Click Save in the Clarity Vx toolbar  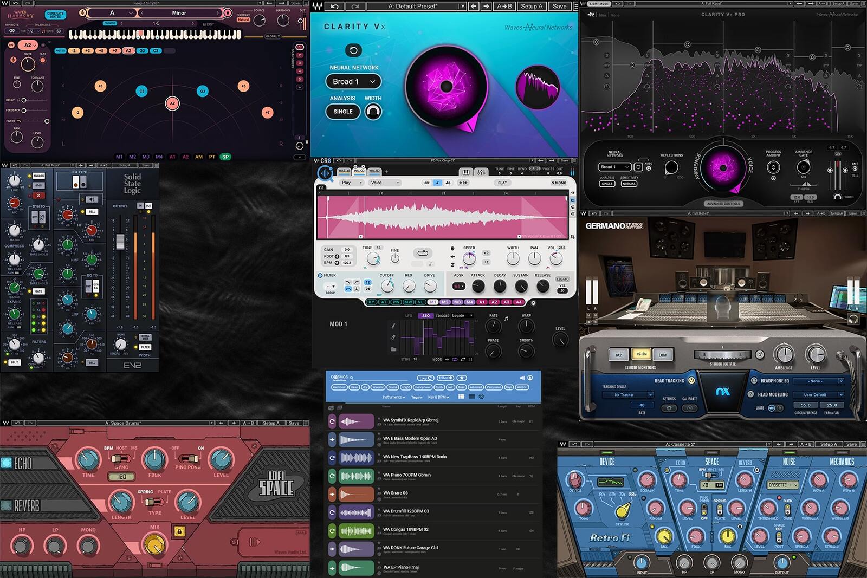tap(559, 6)
